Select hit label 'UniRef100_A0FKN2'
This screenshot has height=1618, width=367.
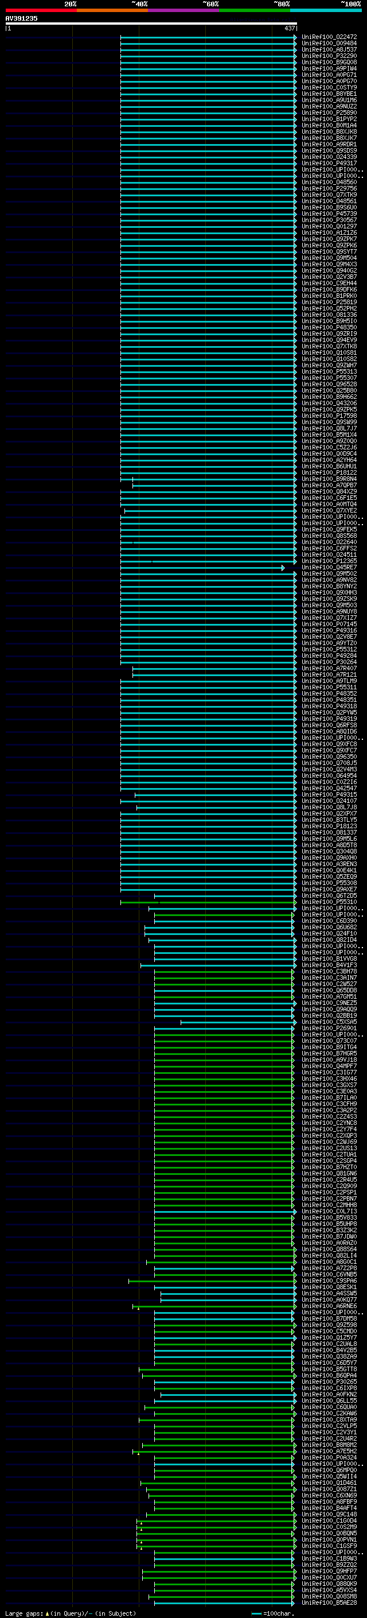click(x=329, y=1394)
